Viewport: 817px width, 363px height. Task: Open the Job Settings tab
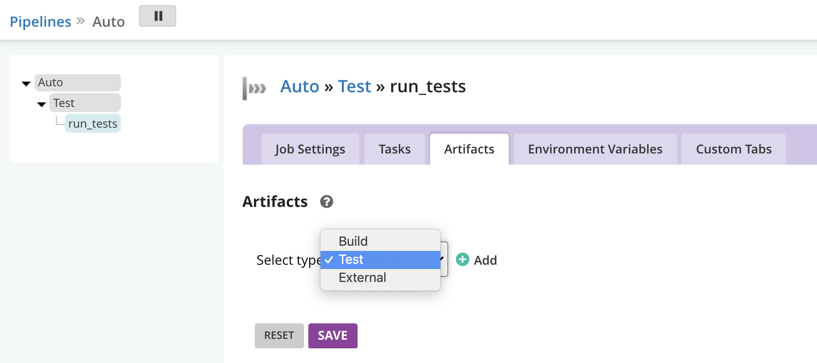310,149
